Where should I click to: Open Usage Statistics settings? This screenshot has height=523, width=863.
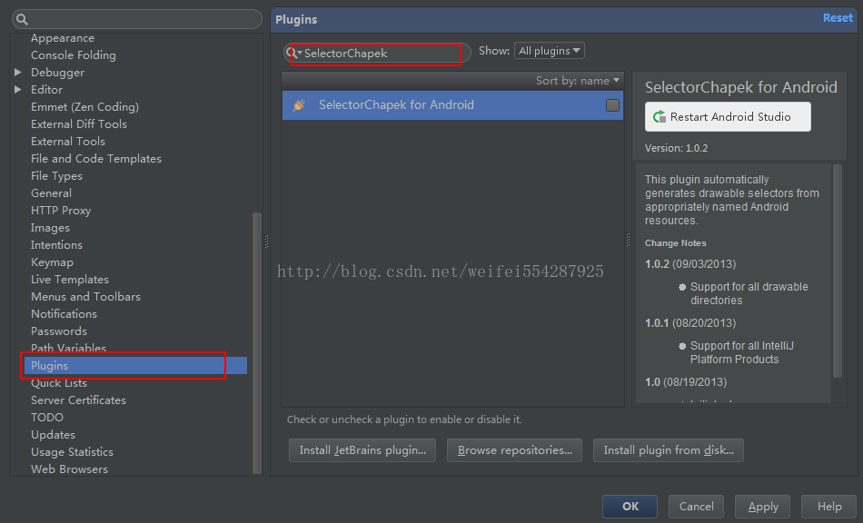(x=72, y=452)
